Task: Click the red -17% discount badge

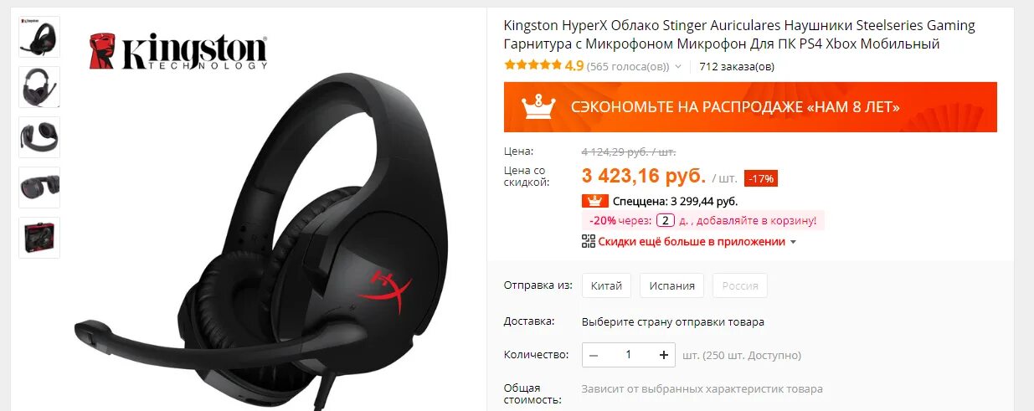Action: (x=761, y=178)
